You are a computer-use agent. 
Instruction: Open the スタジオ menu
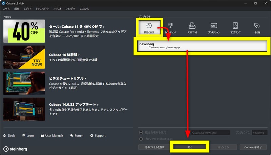[57, 9]
